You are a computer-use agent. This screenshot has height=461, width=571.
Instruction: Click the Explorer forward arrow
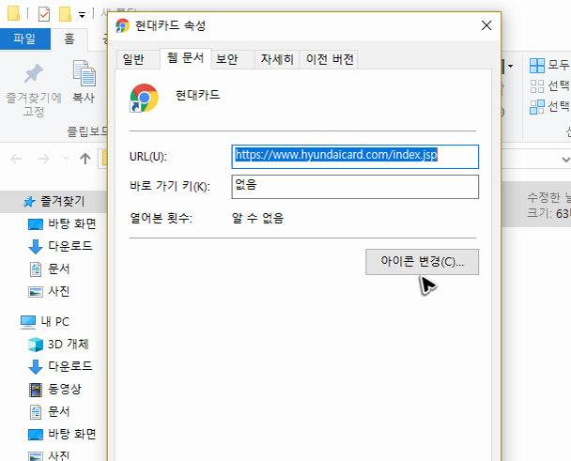click(44, 159)
